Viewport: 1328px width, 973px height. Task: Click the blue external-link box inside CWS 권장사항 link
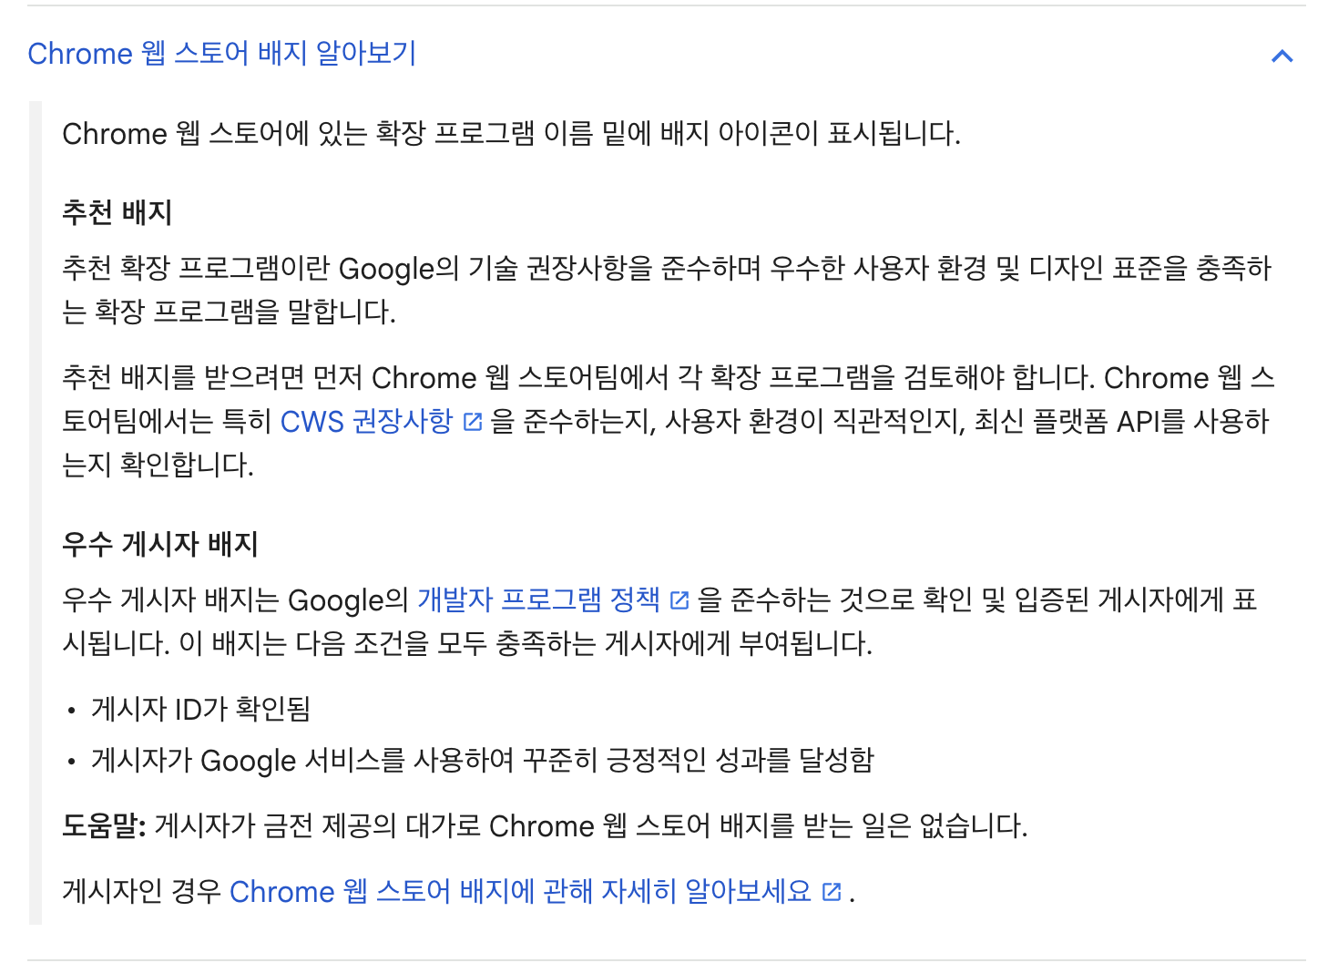click(x=473, y=421)
